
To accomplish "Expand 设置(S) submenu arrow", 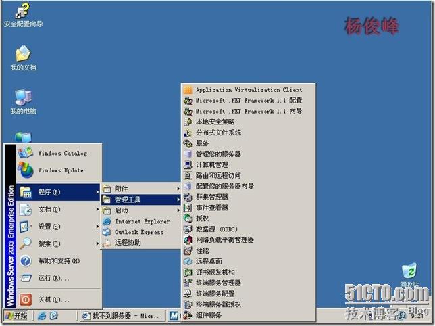I will pos(97,227).
